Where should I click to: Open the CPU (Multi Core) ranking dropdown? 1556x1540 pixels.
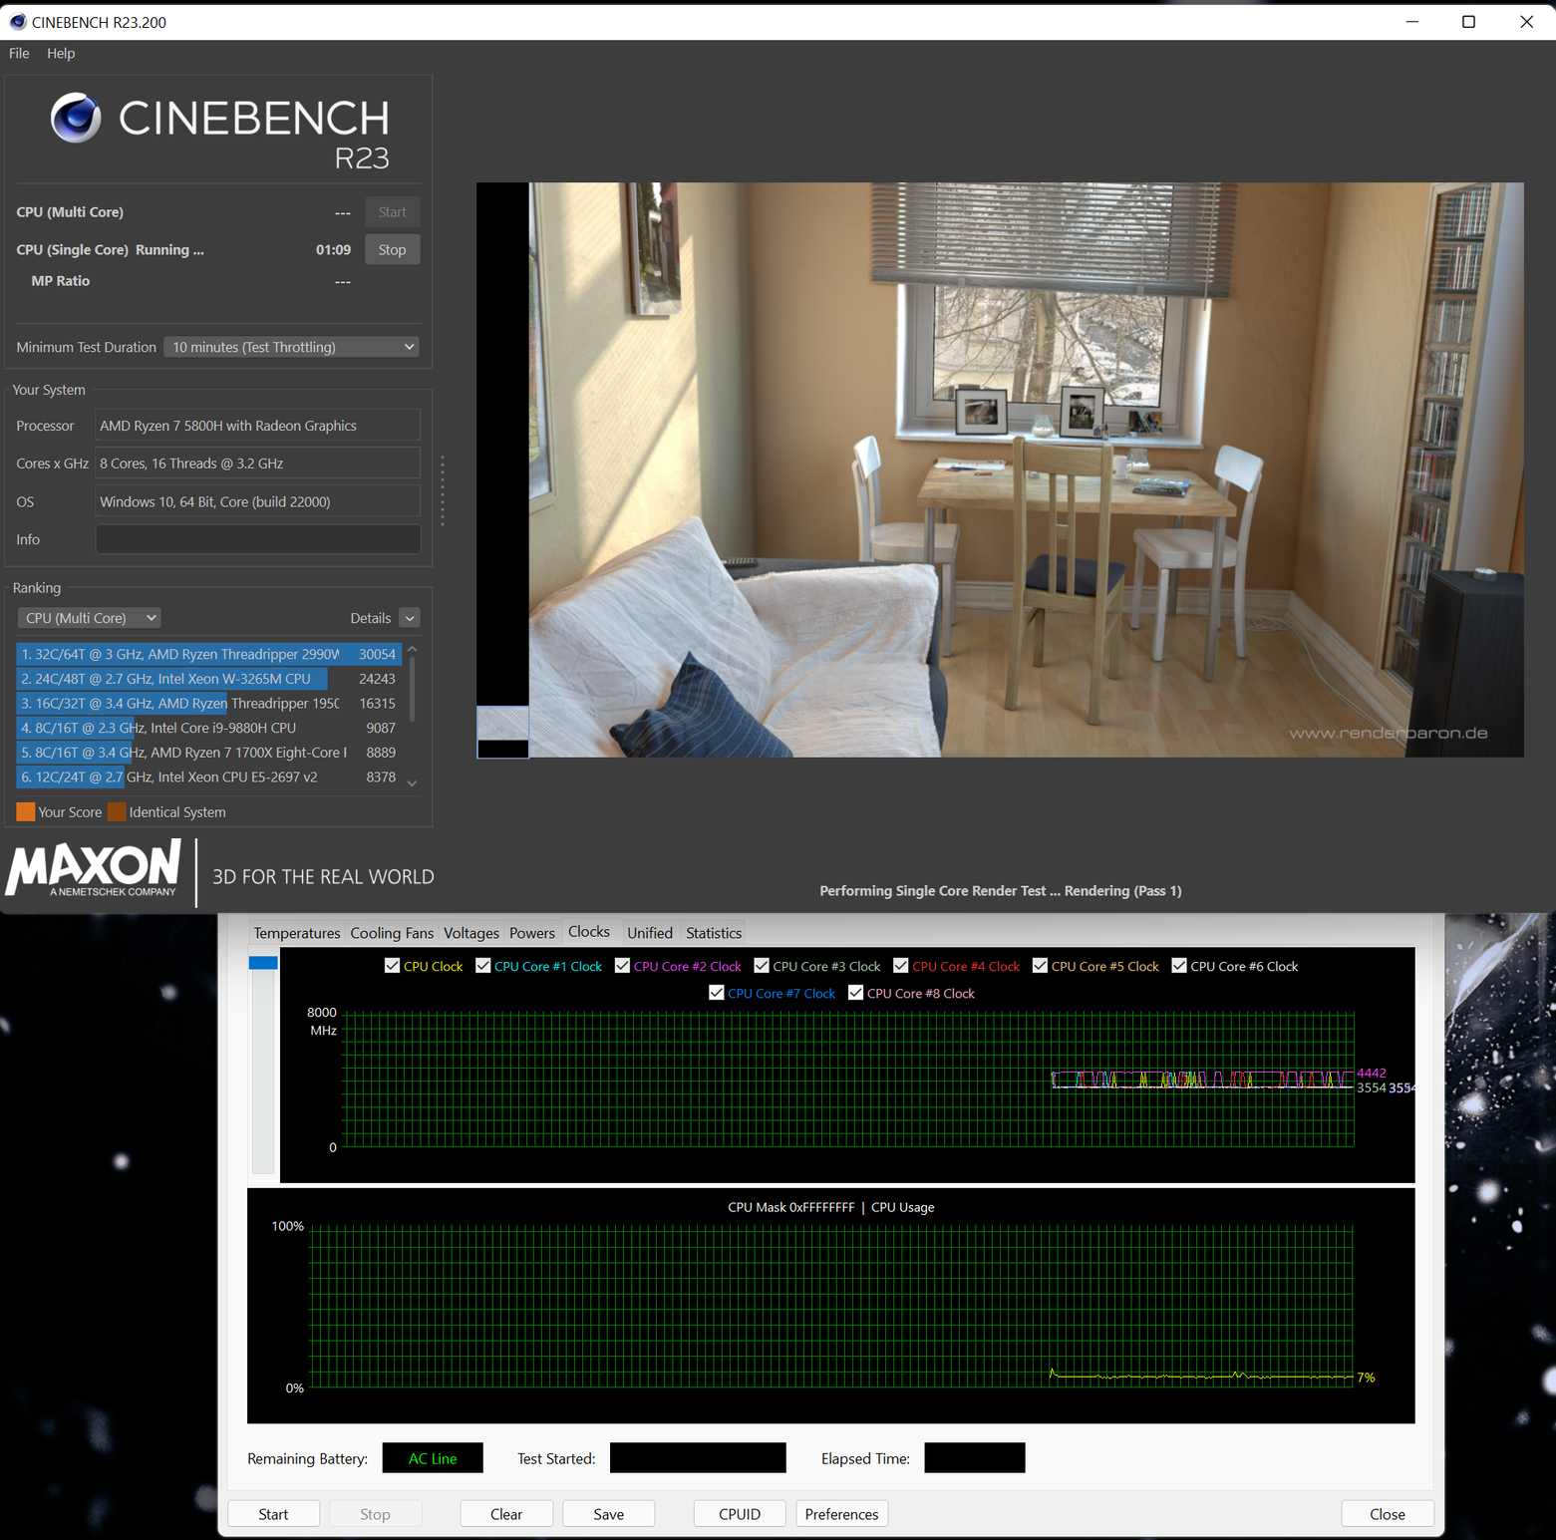point(89,618)
